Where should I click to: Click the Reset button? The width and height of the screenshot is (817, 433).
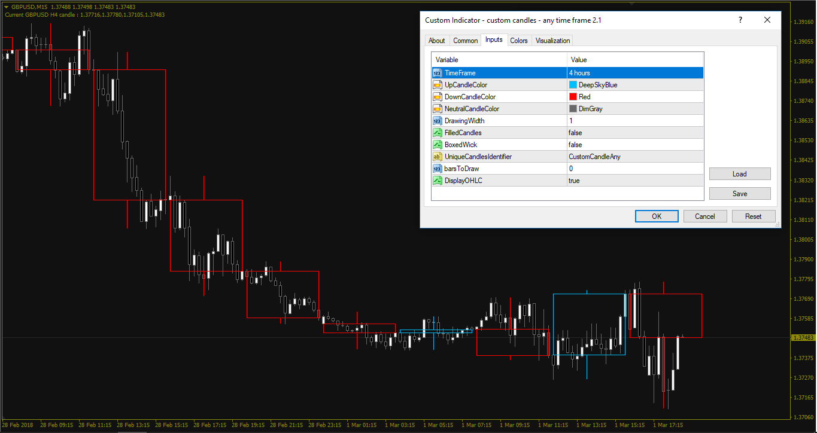click(754, 216)
